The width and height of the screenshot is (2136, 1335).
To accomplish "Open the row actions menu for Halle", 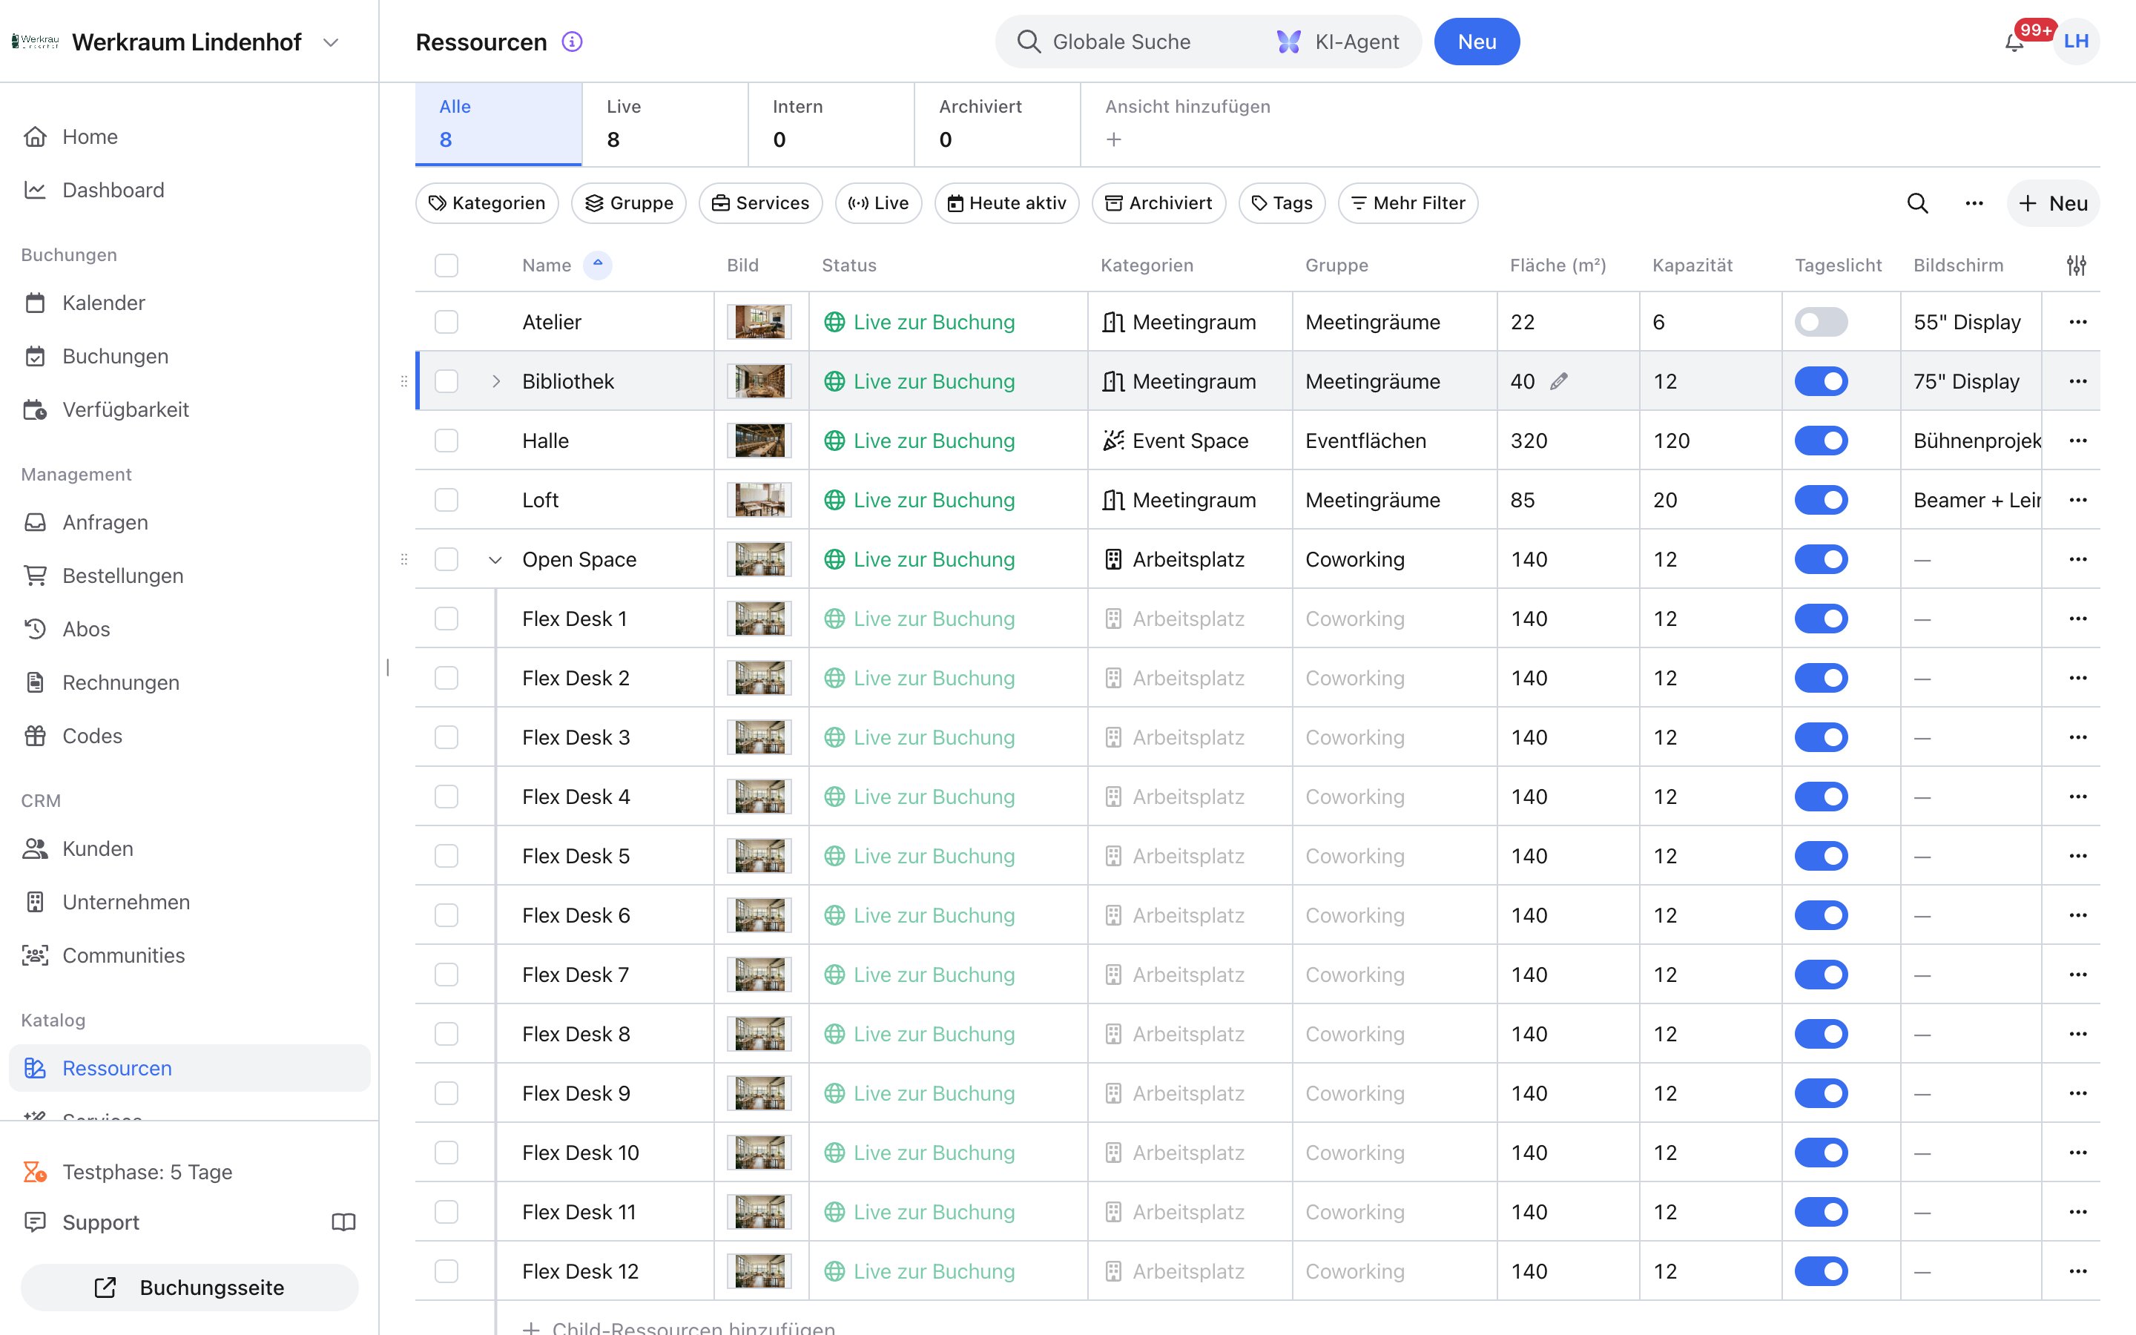I will (x=2077, y=441).
